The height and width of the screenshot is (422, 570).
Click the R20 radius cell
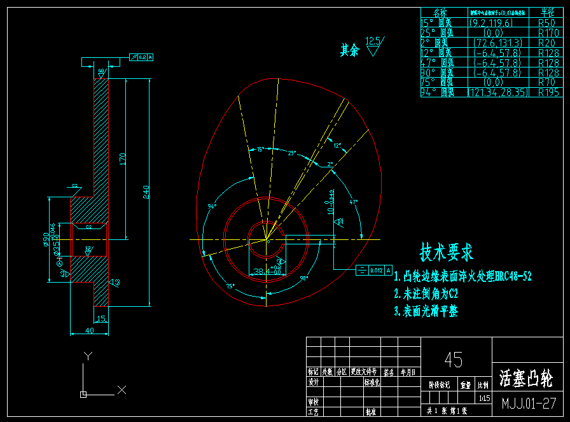pos(546,43)
